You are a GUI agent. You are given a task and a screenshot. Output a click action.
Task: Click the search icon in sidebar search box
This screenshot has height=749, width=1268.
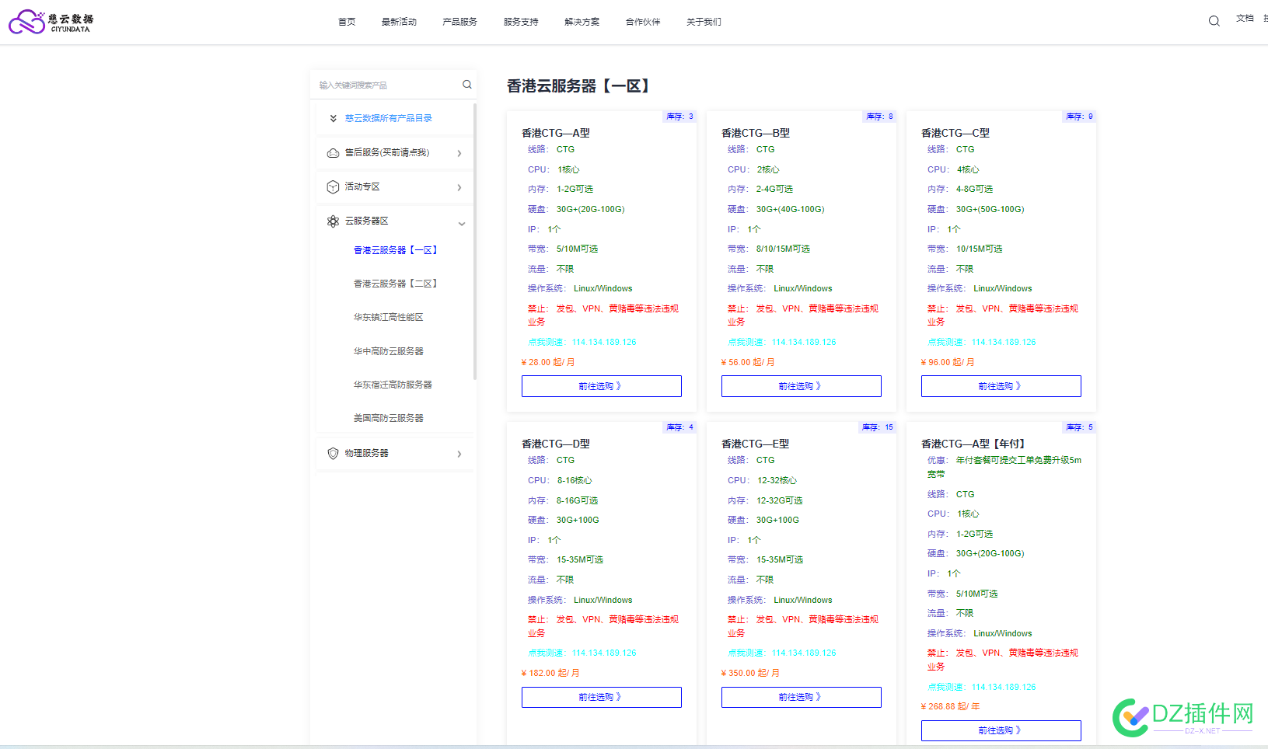pos(467,85)
